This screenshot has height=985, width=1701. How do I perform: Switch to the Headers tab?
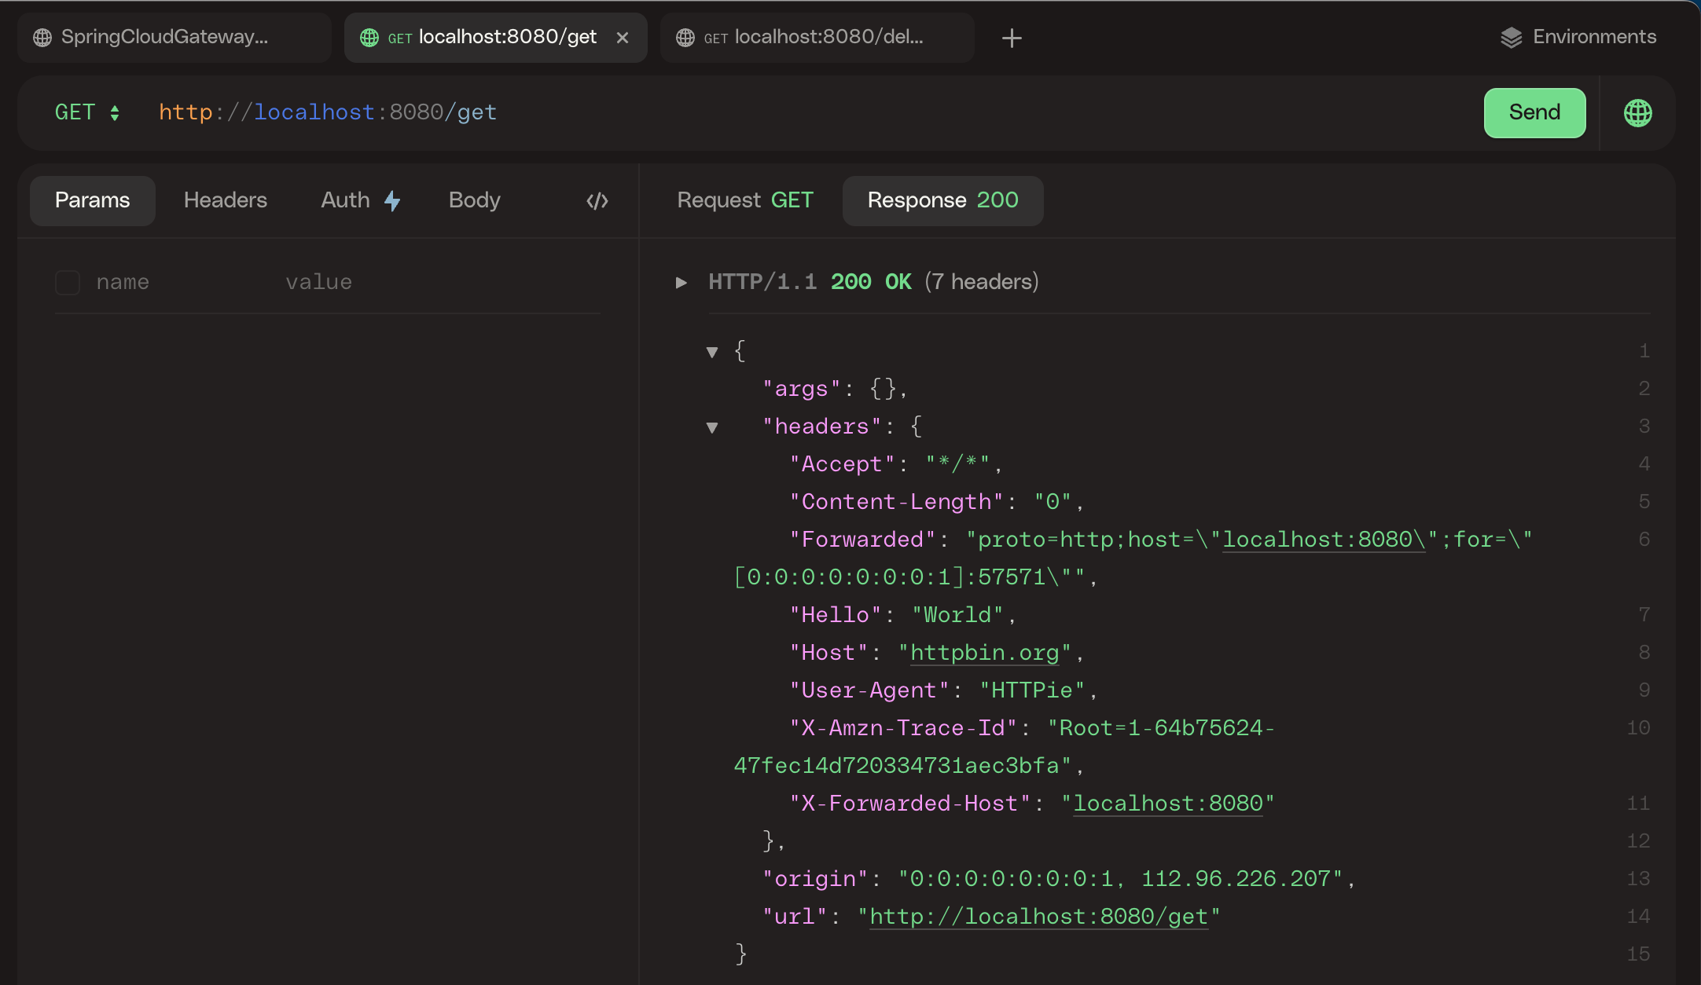(225, 200)
